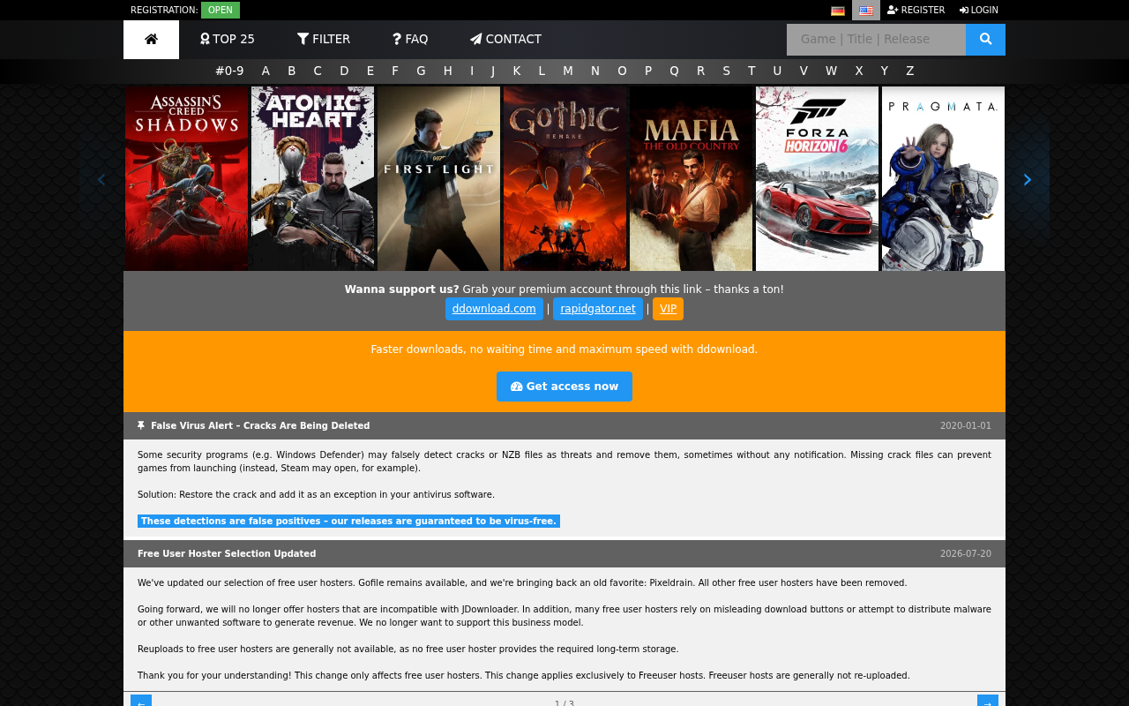The width and height of the screenshot is (1129, 706).
Task: Open the FILTER menu item
Action: pyautogui.click(x=324, y=40)
